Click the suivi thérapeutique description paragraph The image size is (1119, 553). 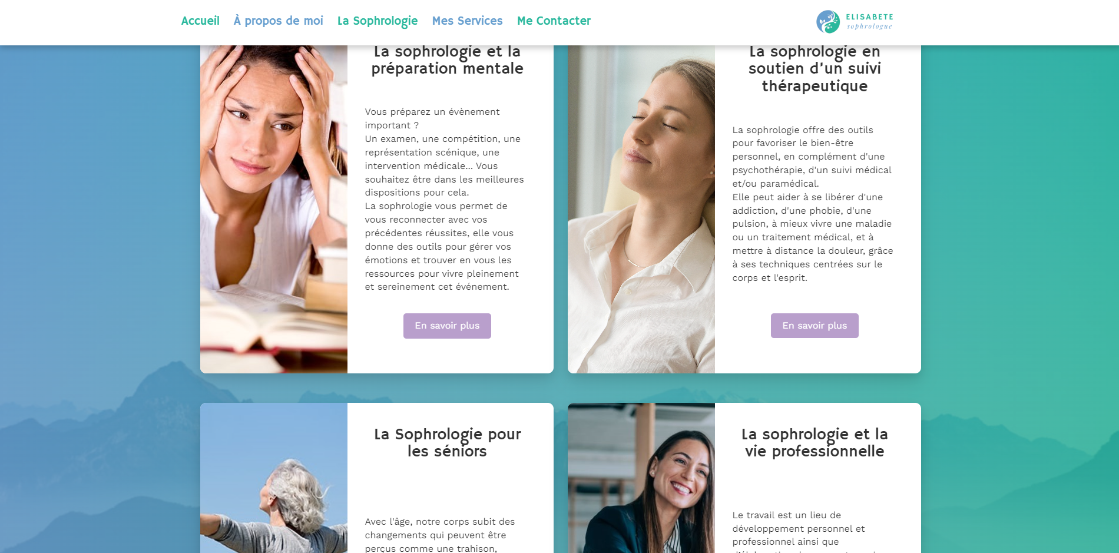pos(813,204)
